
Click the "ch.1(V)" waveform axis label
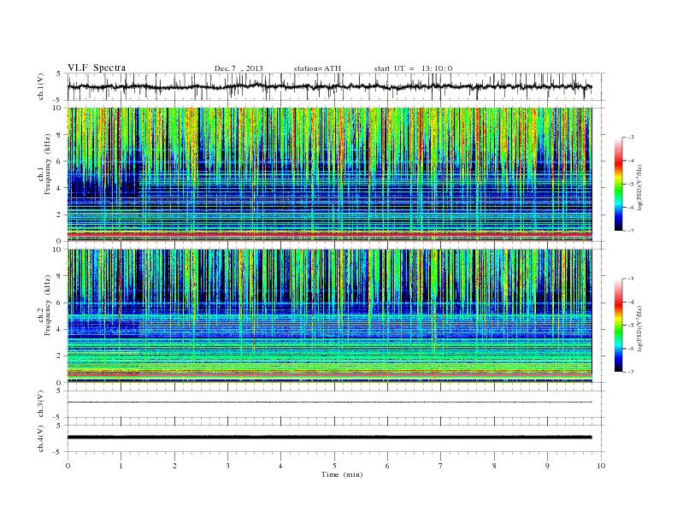point(41,86)
